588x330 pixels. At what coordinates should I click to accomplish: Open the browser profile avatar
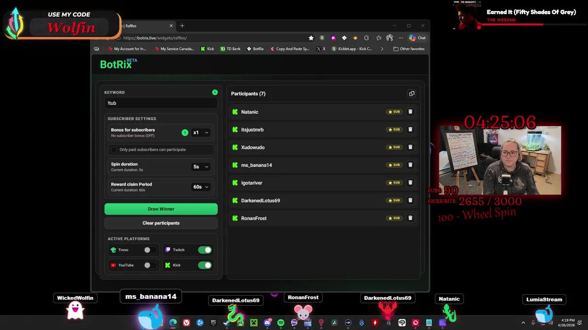390,38
